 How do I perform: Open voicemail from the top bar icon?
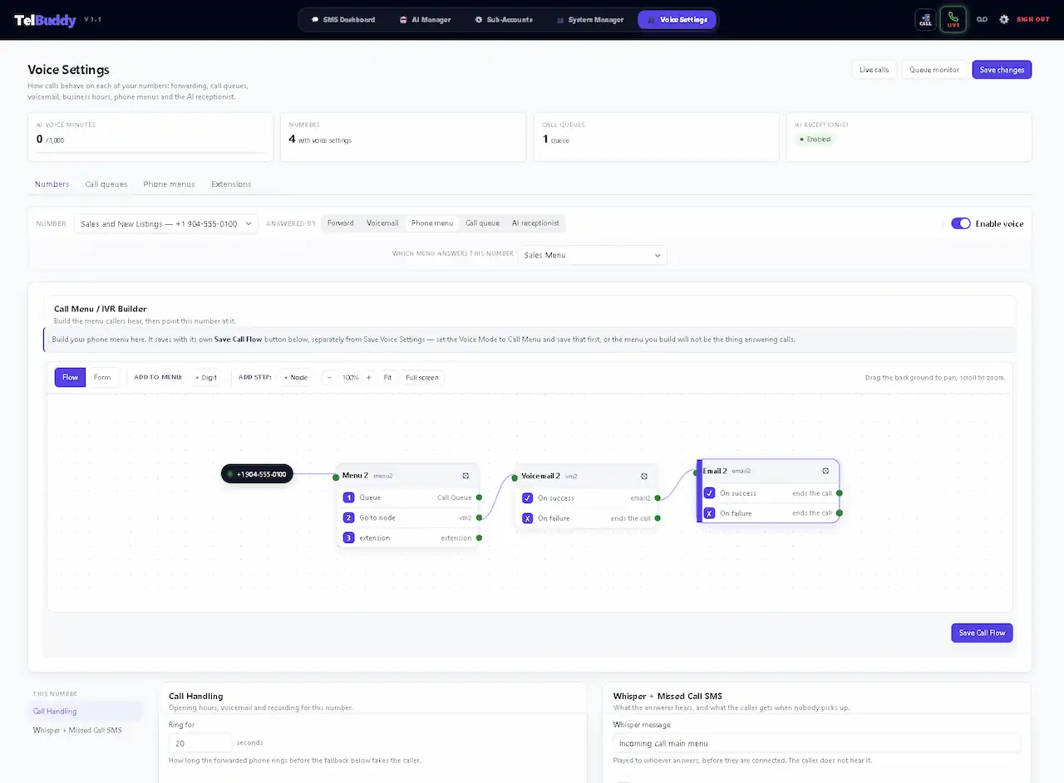coord(982,19)
